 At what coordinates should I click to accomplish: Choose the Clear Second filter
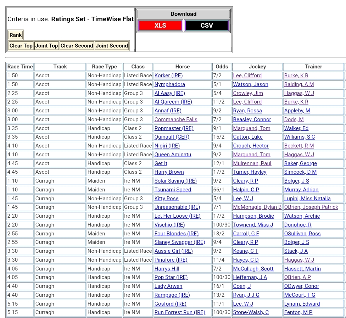click(77, 46)
